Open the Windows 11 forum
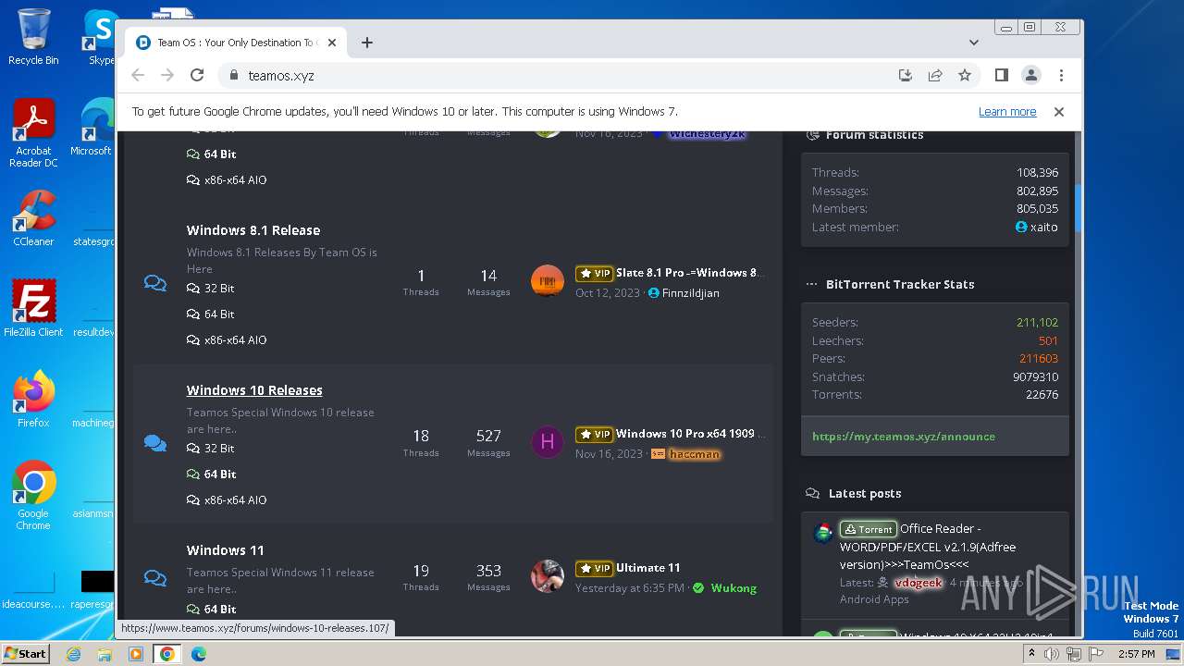The image size is (1184, 666). tap(226, 550)
